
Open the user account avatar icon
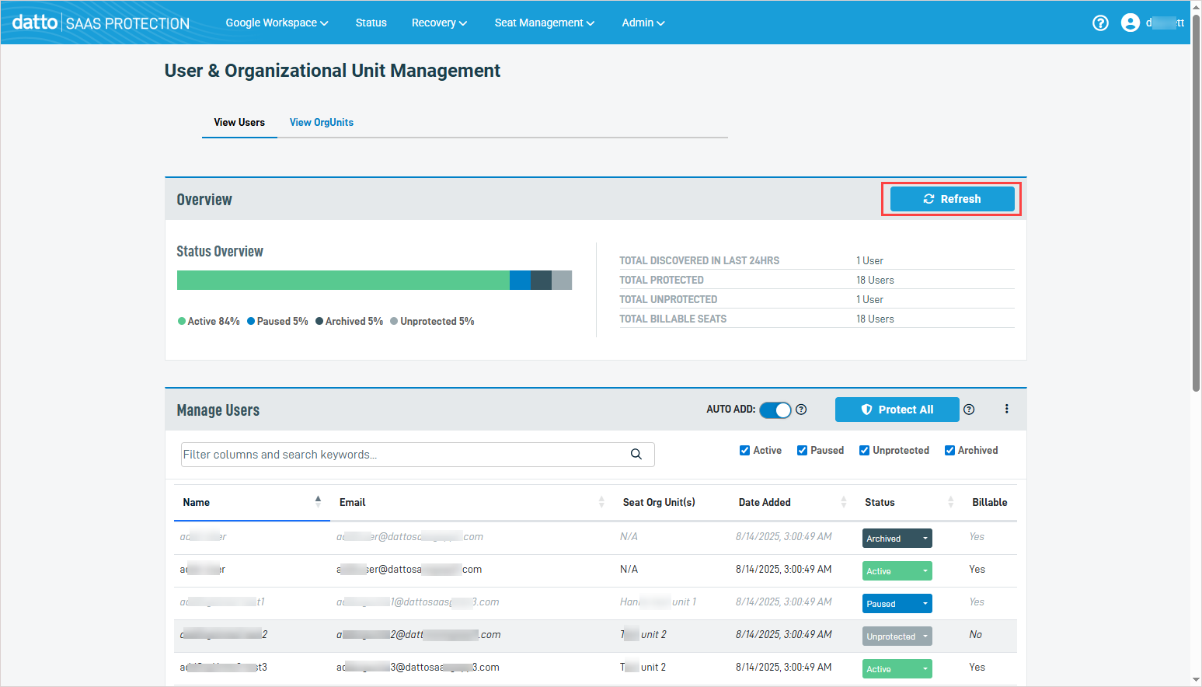1131,23
